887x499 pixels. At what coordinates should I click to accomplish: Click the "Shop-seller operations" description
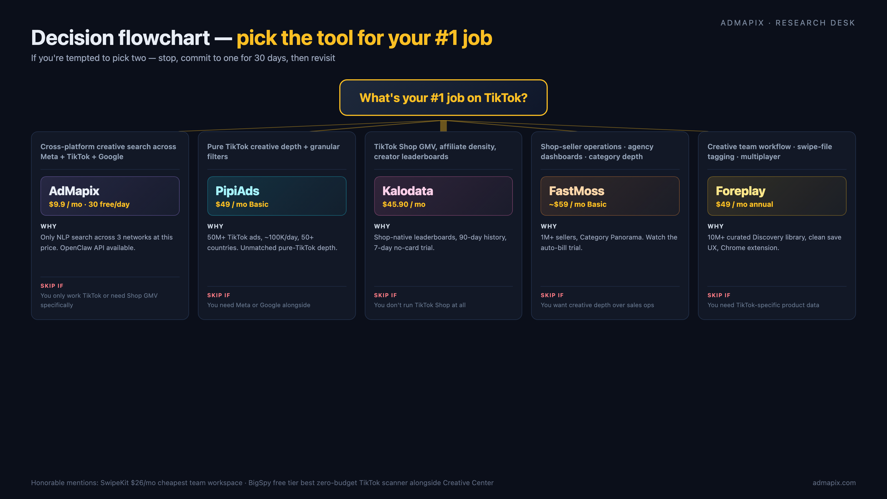tap(597, 152)
